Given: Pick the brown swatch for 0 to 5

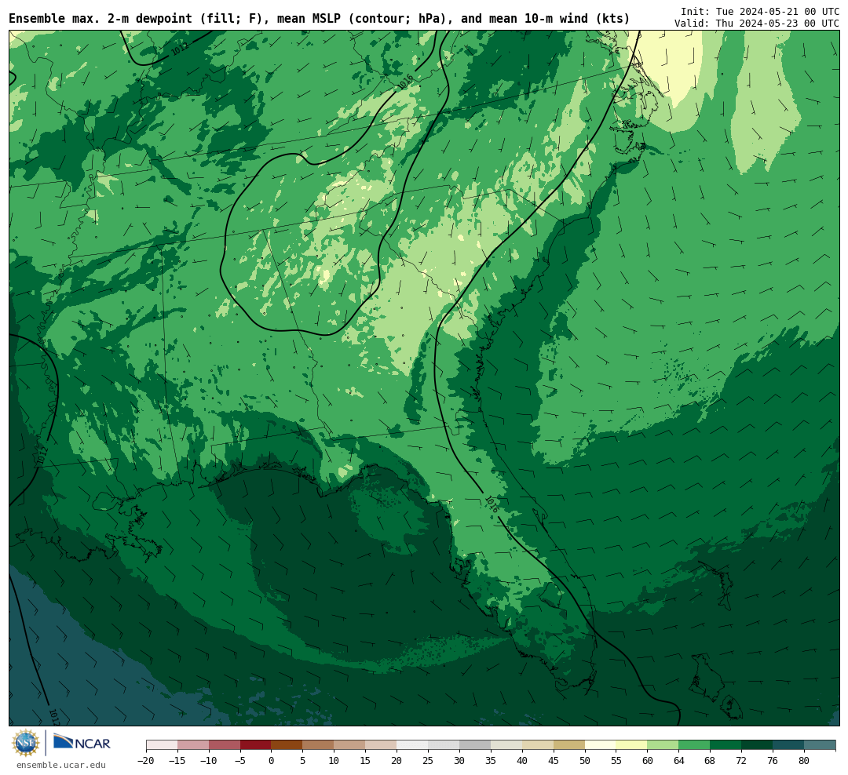Looking at the screenshot, I should [x=287, y=745].
